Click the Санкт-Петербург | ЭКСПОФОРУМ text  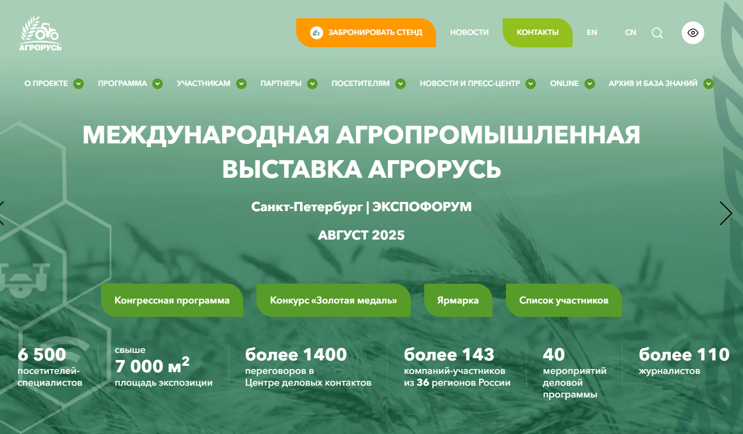pos(361,207)
